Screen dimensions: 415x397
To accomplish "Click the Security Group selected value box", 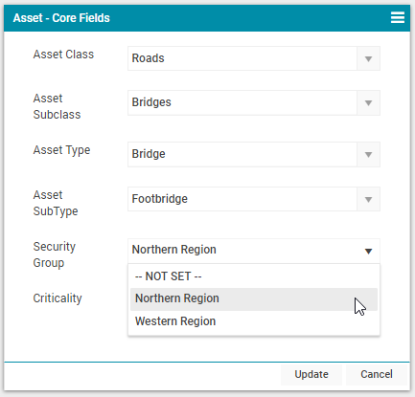I will pyautogui.click(x=254, y=251).
